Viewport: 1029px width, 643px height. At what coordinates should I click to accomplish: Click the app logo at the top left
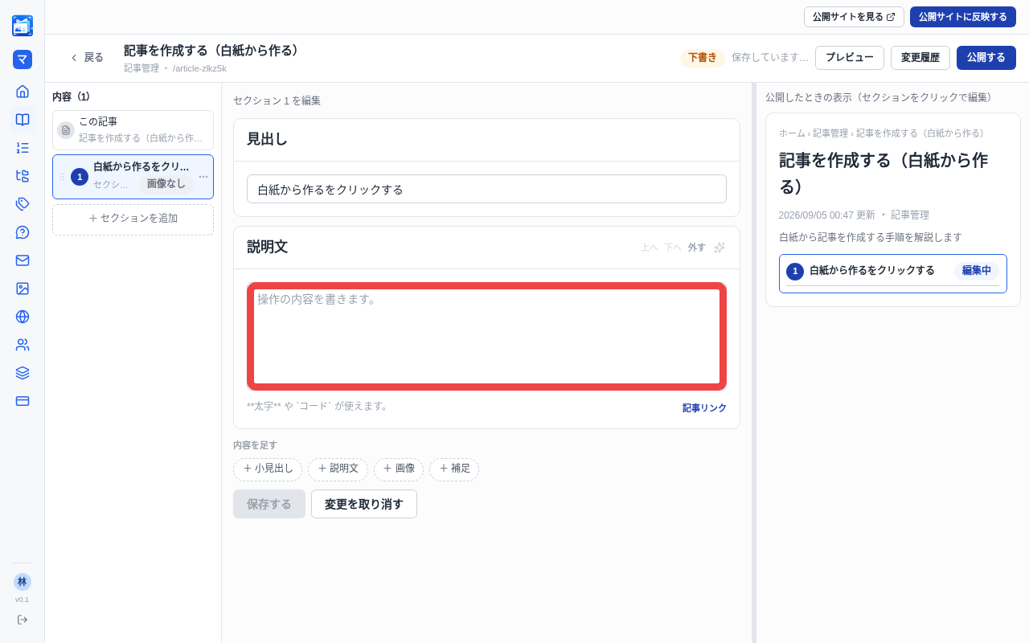[23, 26]
